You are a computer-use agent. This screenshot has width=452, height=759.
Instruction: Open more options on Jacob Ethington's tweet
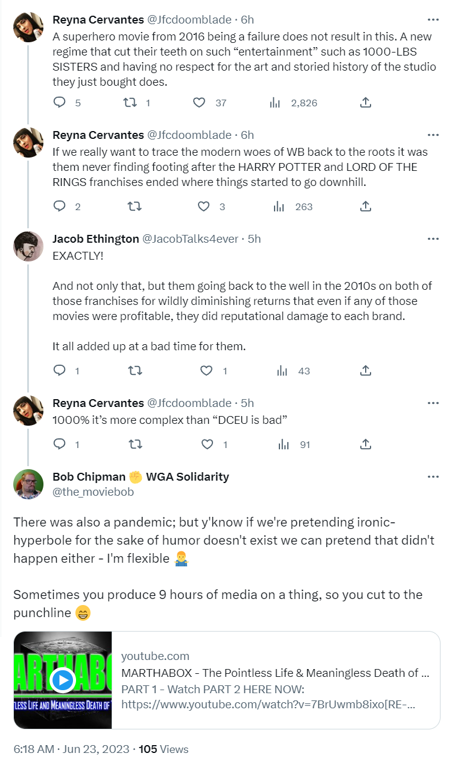coord(433,239)
